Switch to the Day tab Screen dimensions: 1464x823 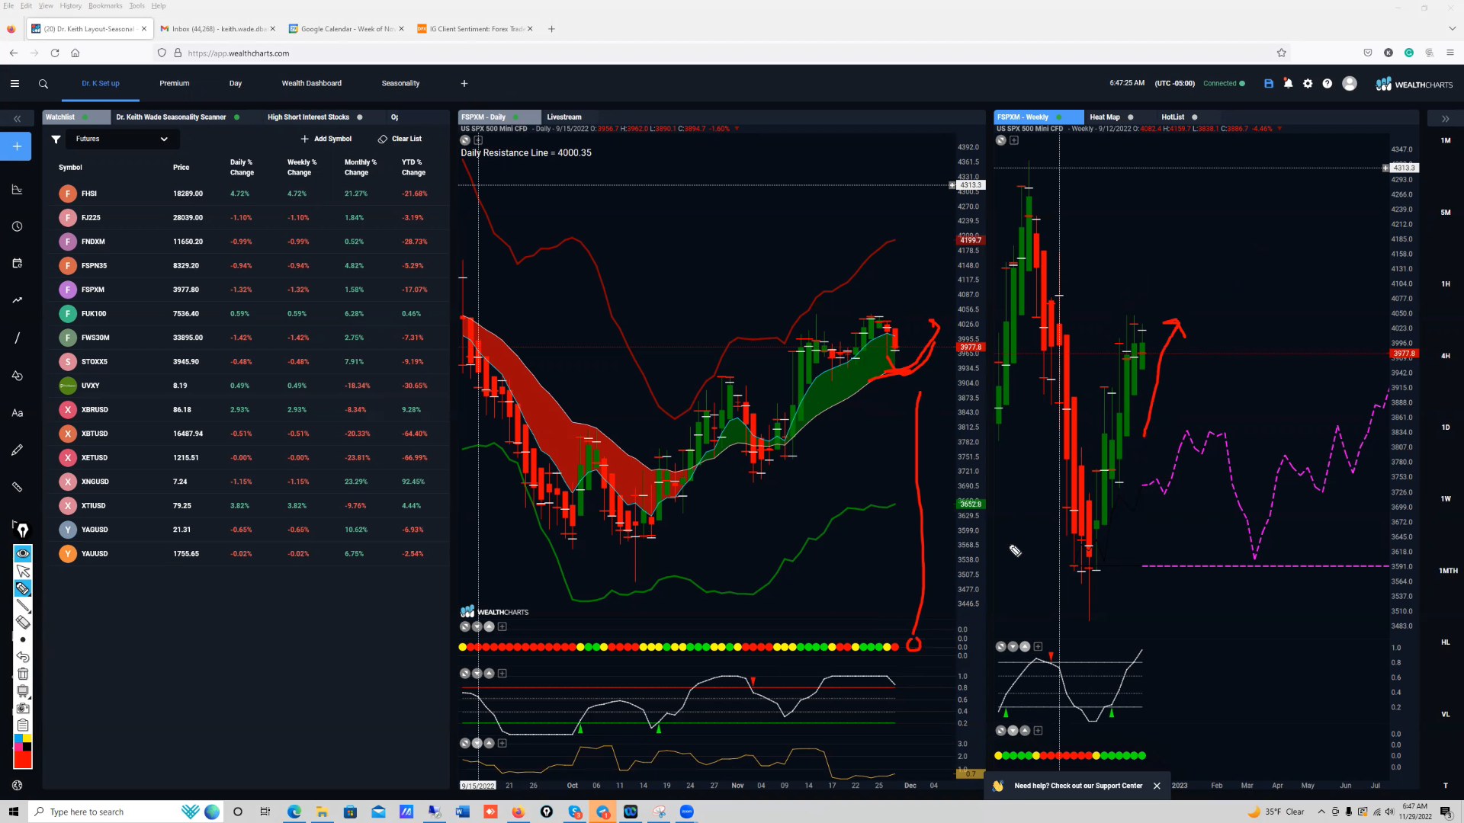pos(236,84)
